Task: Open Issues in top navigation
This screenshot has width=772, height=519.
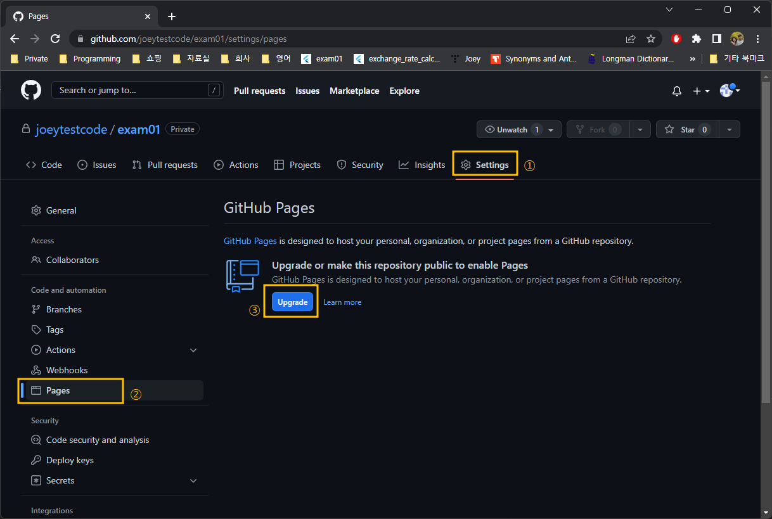Action: pos(307,91)
